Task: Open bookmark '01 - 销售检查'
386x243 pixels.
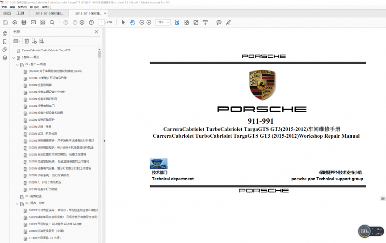Action: coord(33,196)
